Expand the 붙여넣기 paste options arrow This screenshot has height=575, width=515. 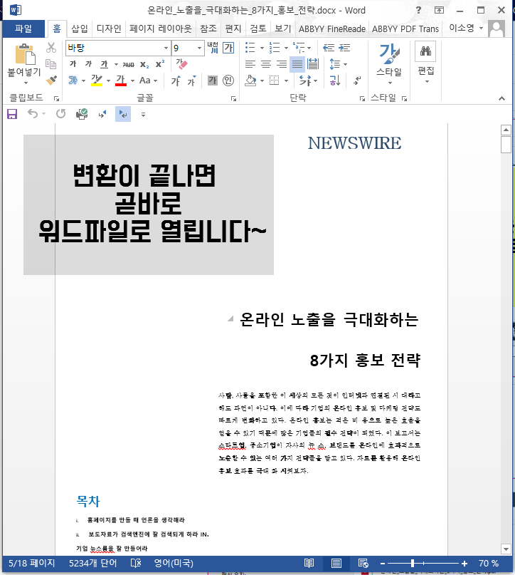click(26, 83)
